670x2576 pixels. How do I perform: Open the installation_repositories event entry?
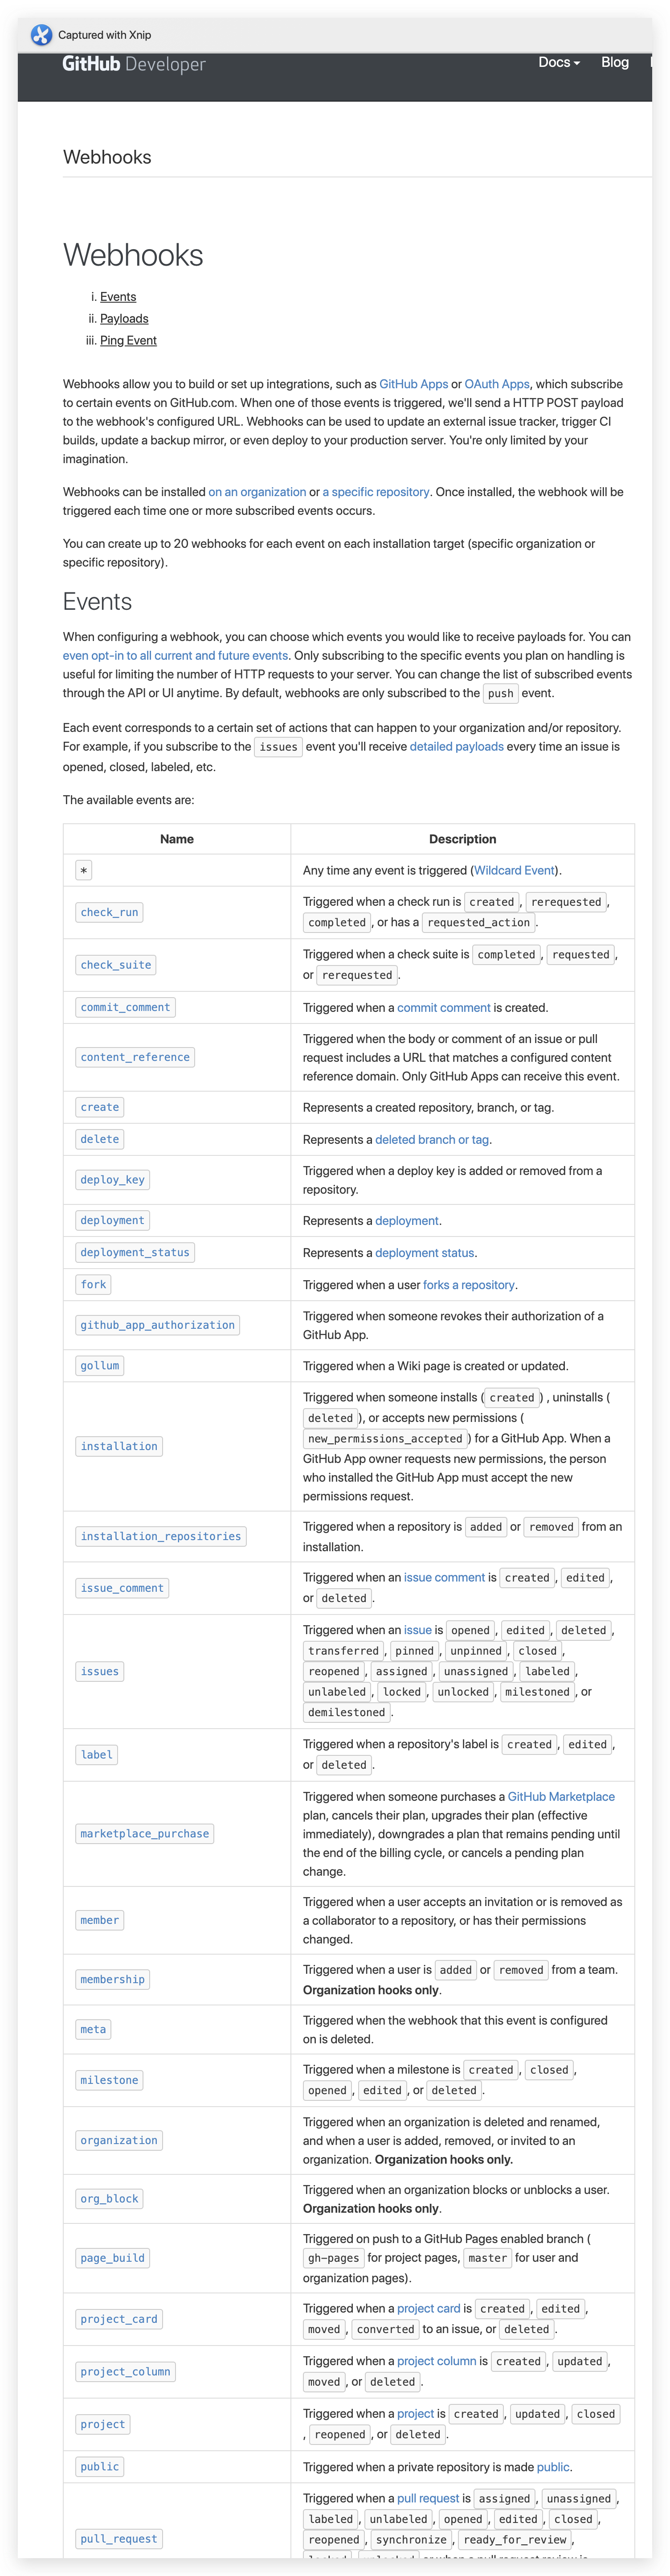point(161,1537)
